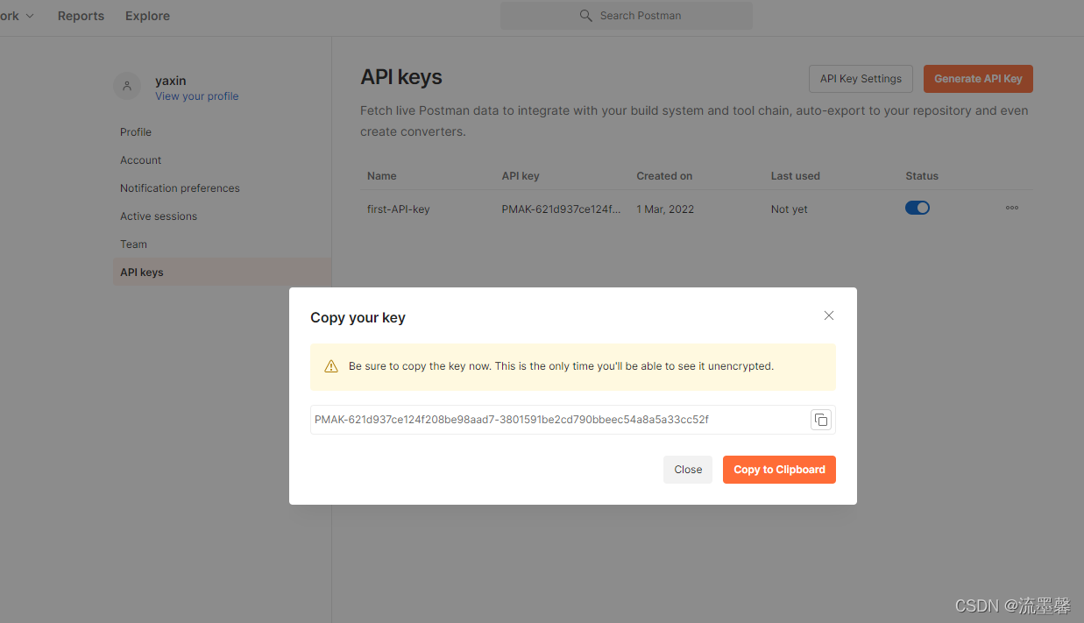Click the Copy your key dialog title

click(x=358, y=317)
